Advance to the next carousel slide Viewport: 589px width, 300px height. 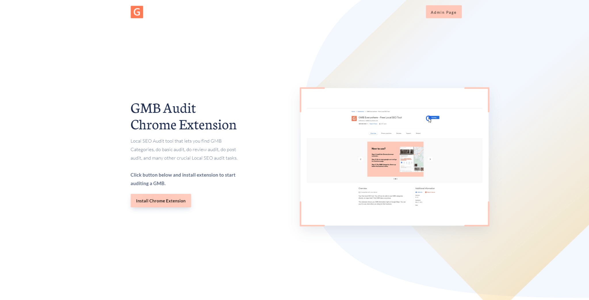click(x=430, y=159)
